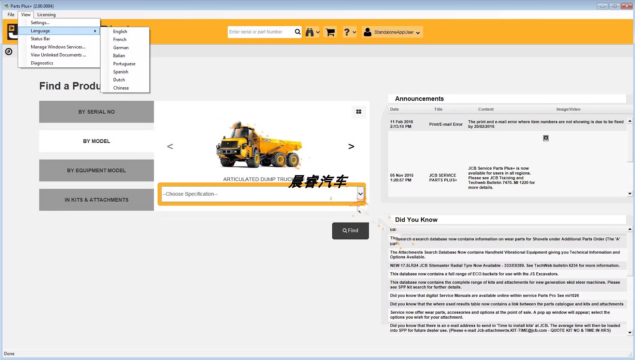
Task: Set language to Portuguese
Action: point(125,64)
